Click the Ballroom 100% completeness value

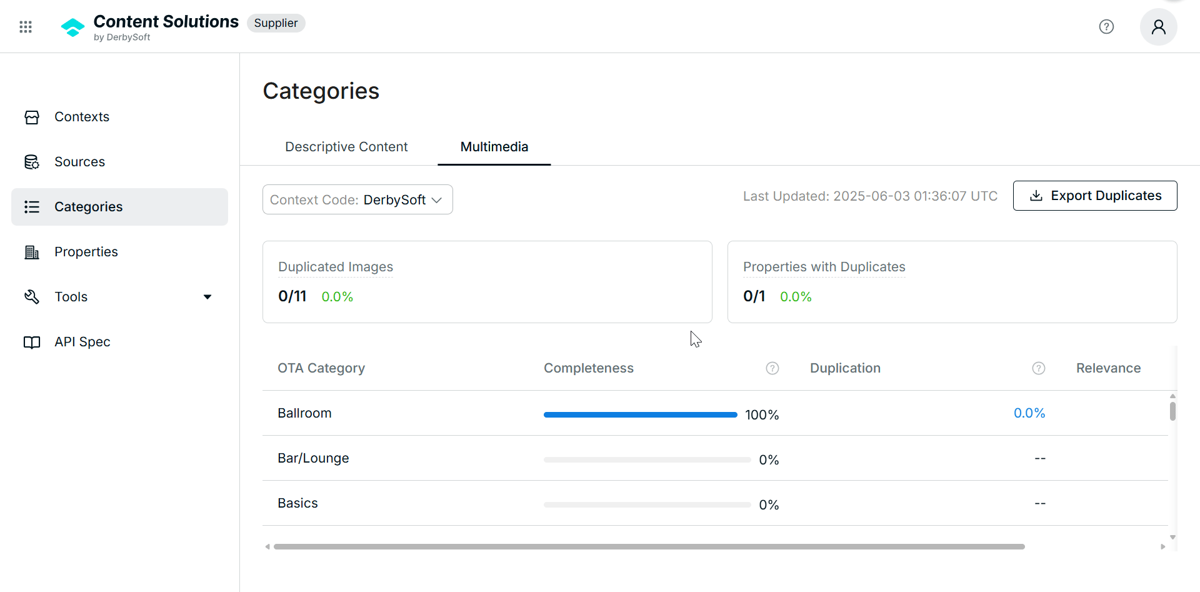coord(762,414)
